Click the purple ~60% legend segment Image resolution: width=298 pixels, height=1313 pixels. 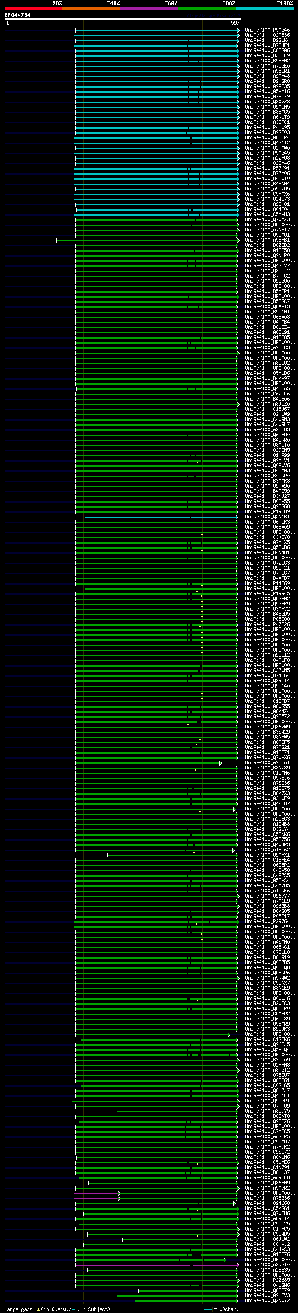pos(149,8)
